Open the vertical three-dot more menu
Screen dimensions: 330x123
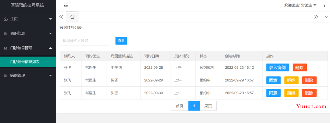(x=324, y=5)
